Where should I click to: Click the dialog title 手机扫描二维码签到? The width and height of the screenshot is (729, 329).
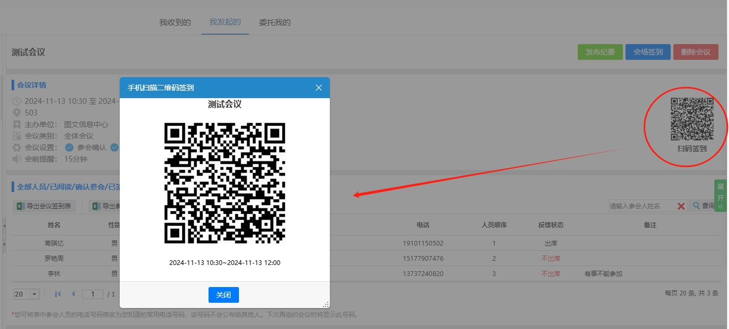(161, 88)
